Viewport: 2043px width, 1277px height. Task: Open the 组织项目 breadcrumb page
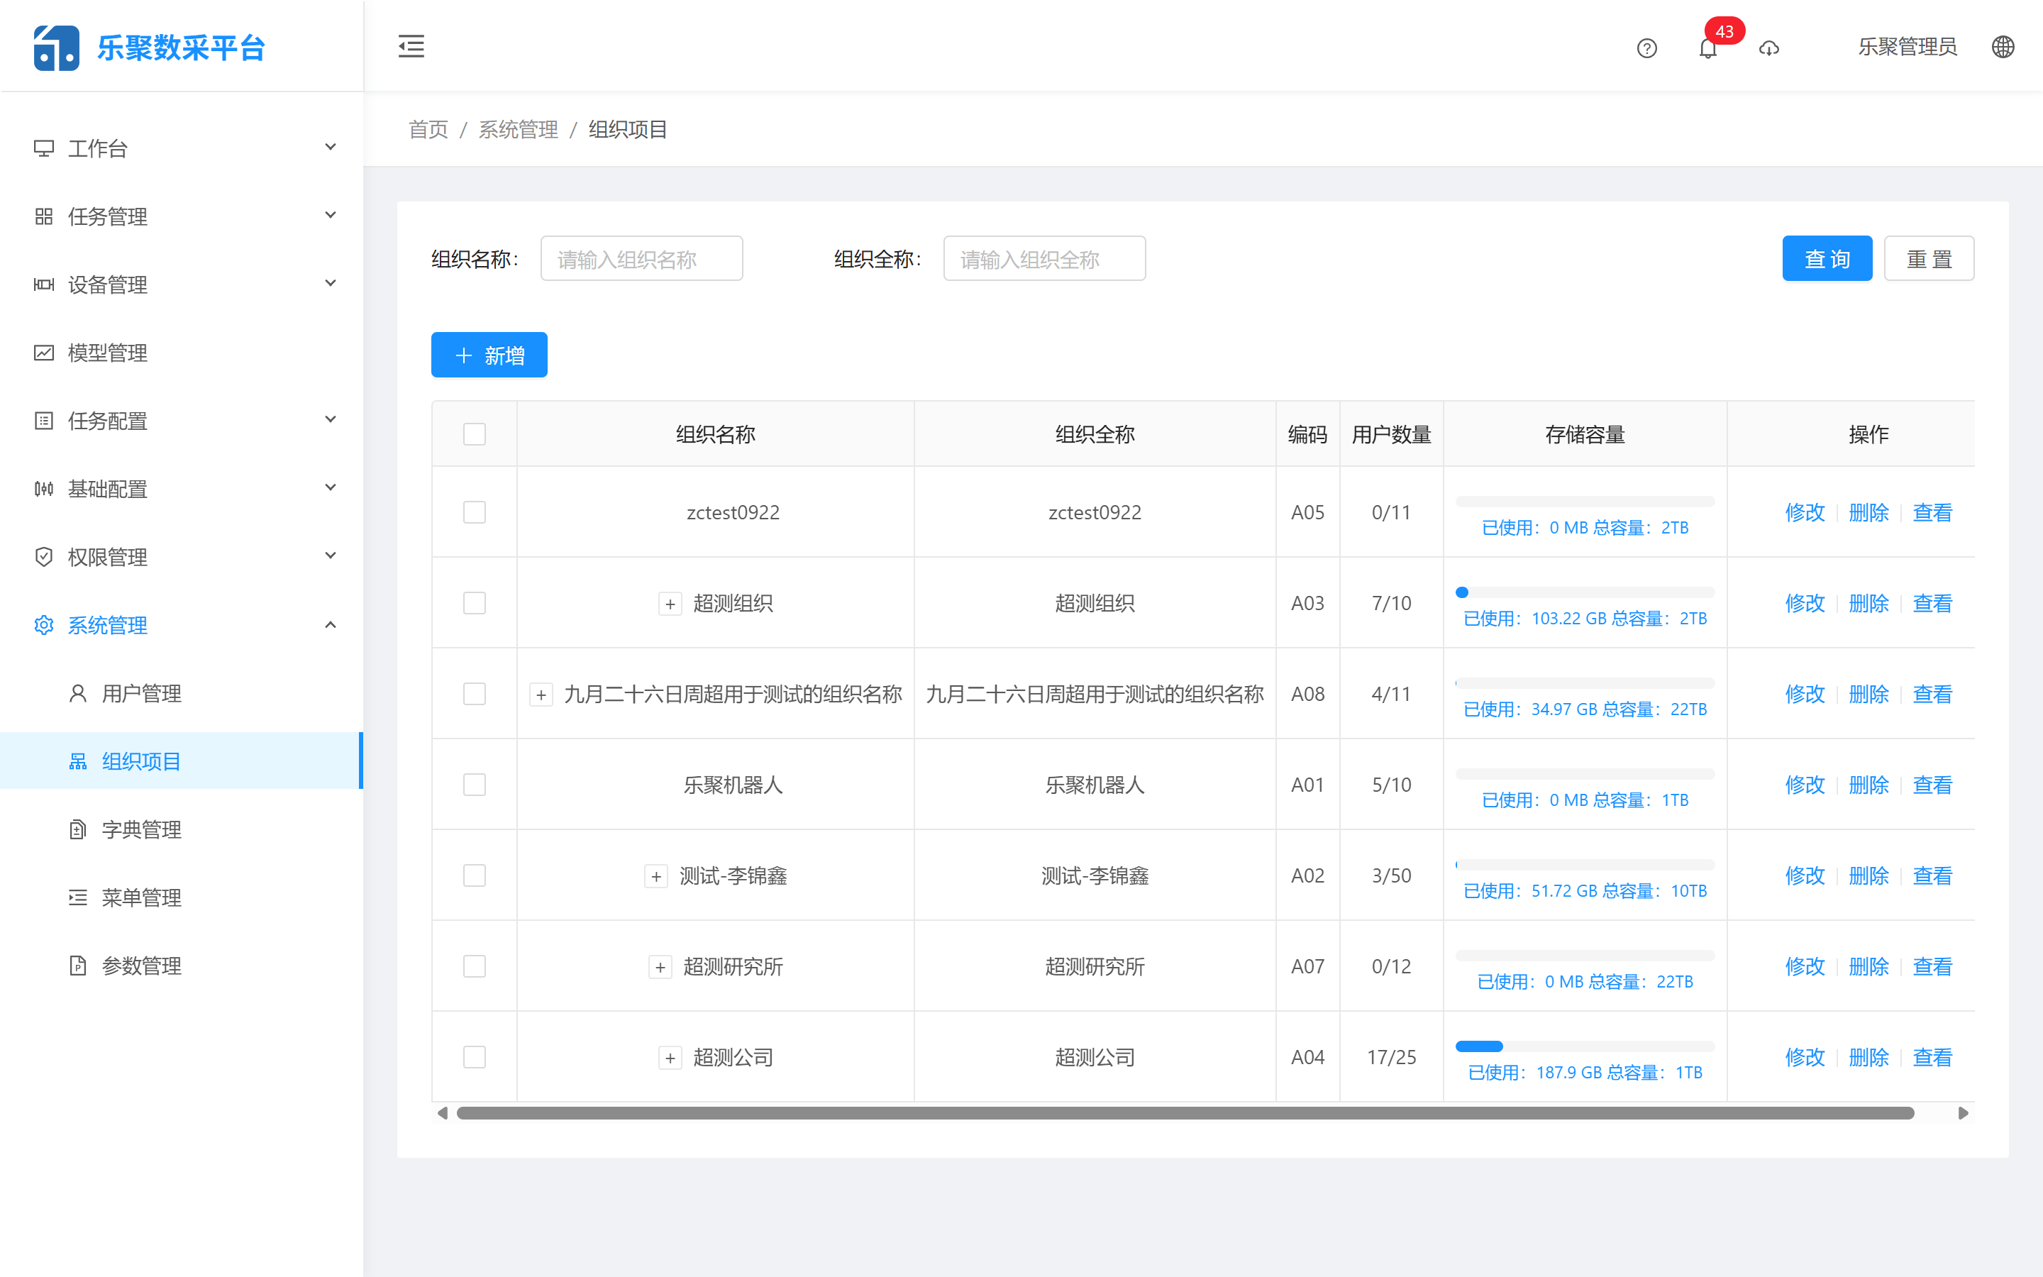(626, 129)
